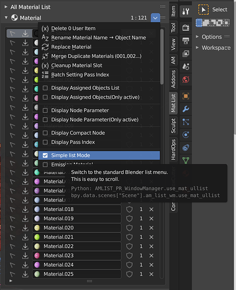Viewport: 236px width, 290px height.
Task: Open the HardOps sidebar tab
Action: (173, 150)
